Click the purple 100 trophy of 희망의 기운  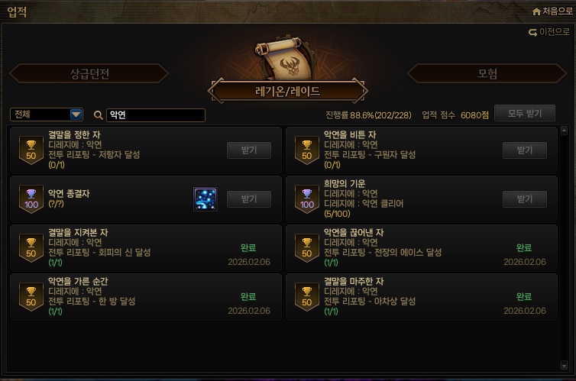(307, 199)
